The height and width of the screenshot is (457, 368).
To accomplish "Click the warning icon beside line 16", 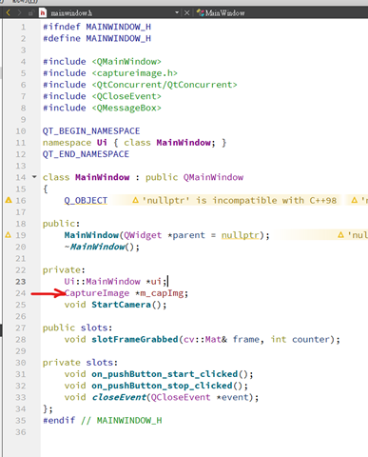I will (9, 200).
